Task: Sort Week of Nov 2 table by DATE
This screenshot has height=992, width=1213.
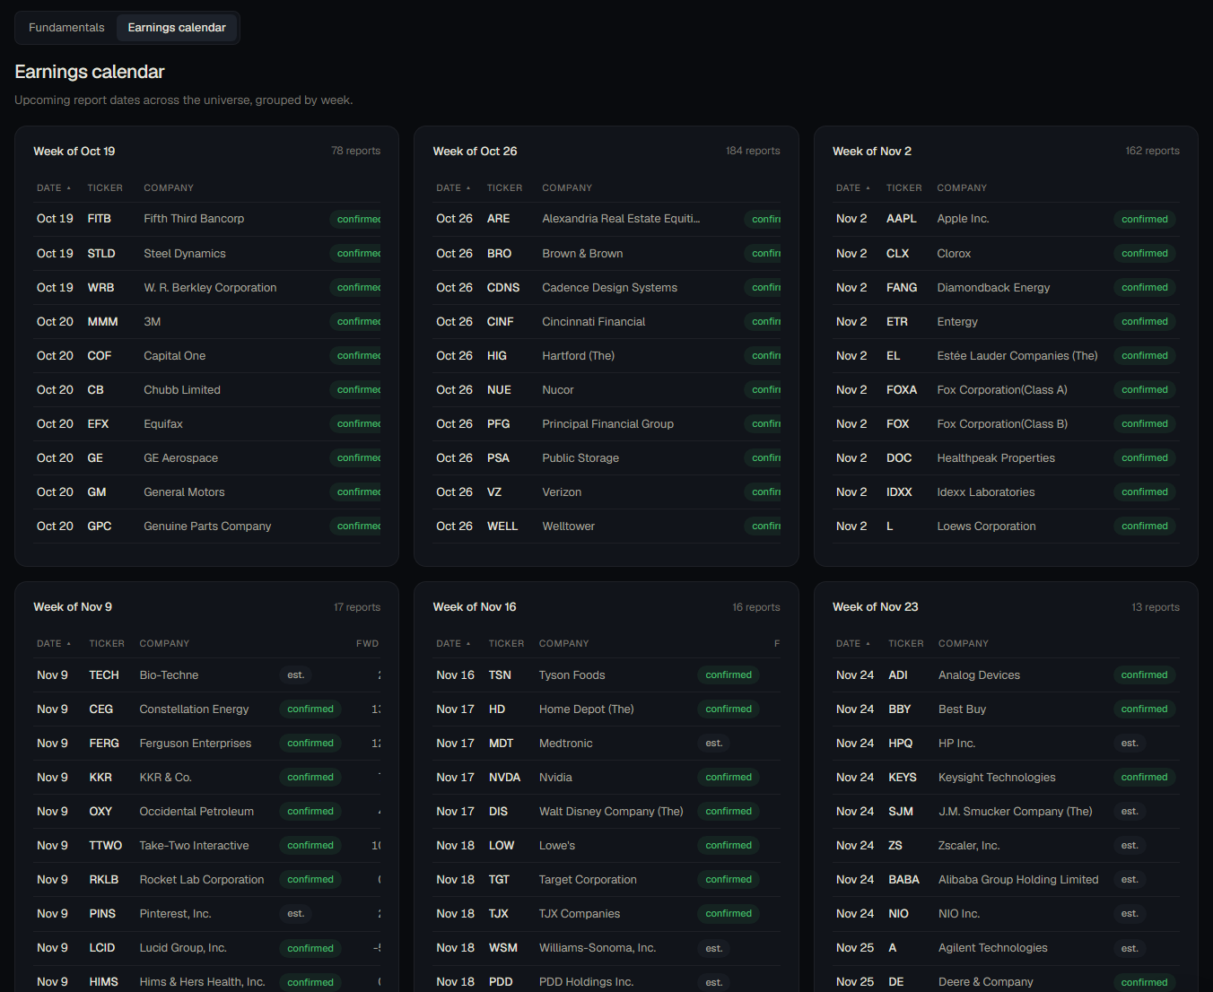Action: pyautogui.click(x=853, y=188)
